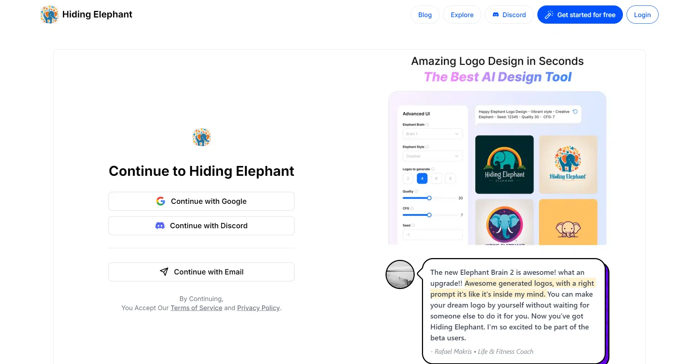
Task: Select 4 under Logos to generate
Action: [x=422, y=178]
